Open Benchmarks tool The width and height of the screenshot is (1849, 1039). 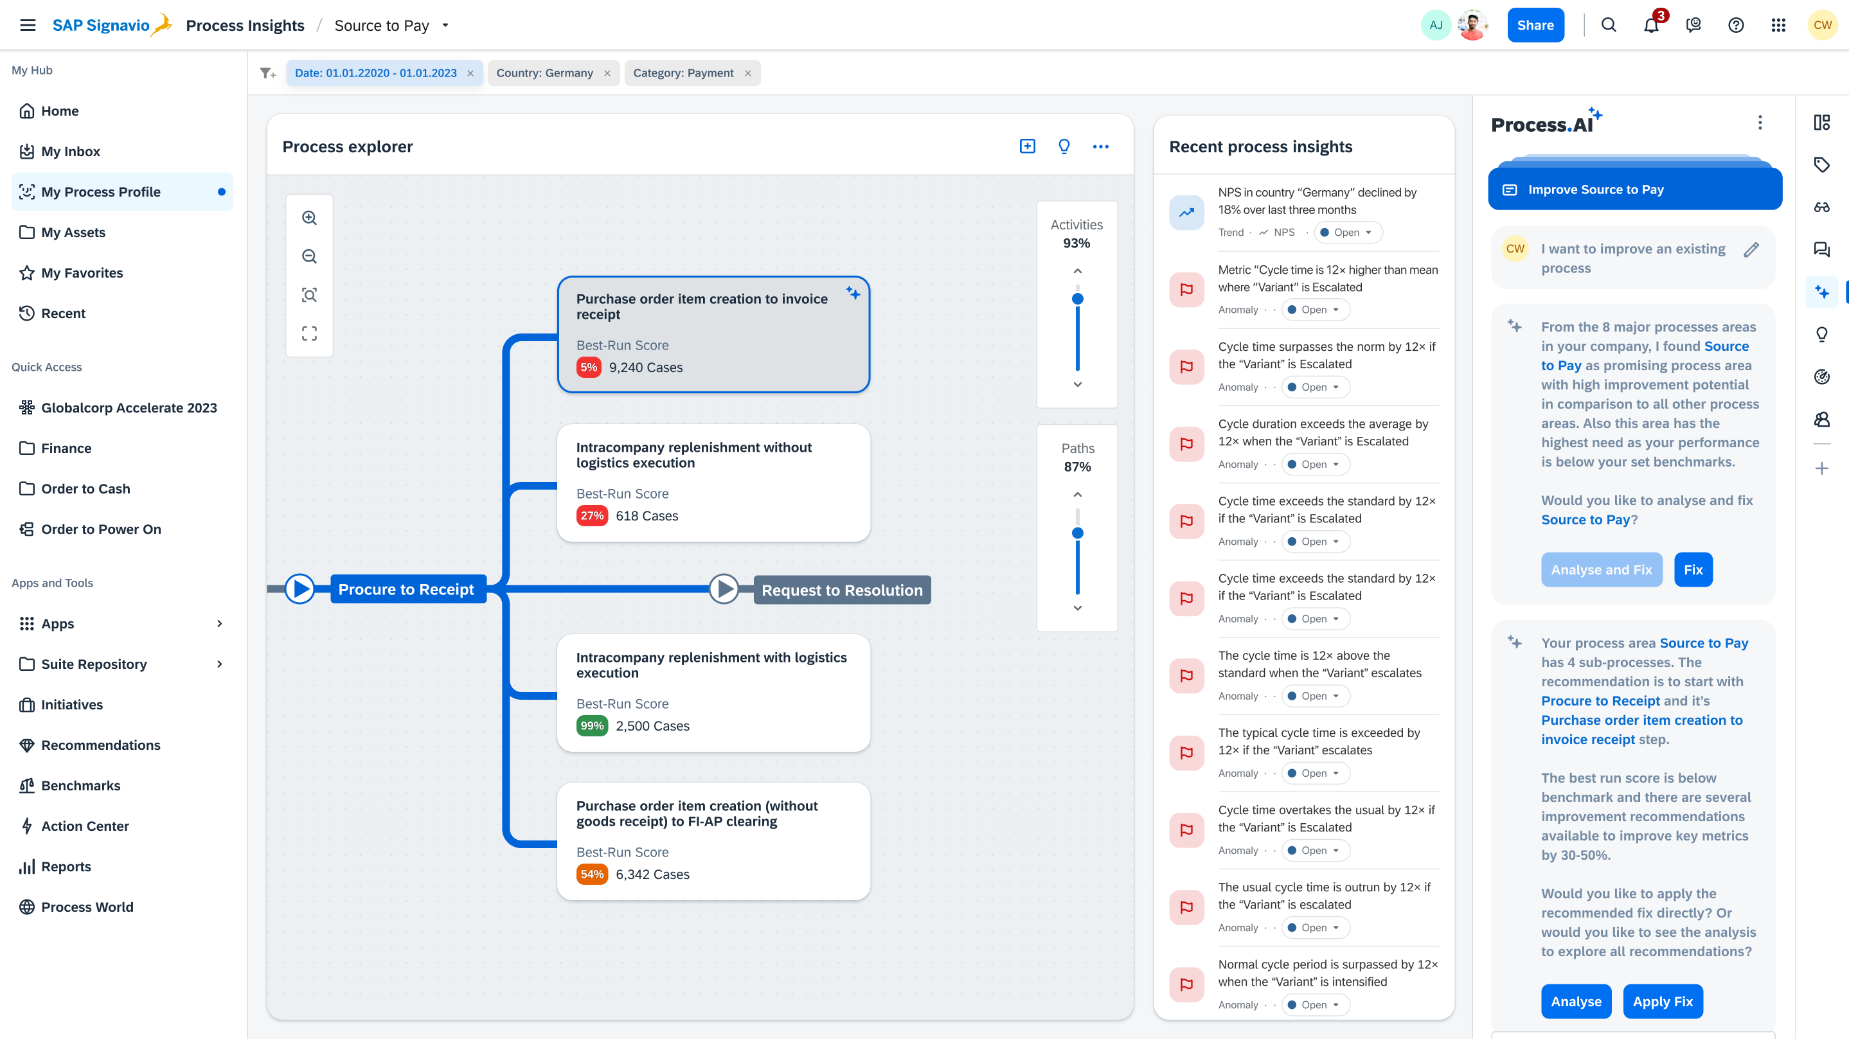(x=122, y=785)
